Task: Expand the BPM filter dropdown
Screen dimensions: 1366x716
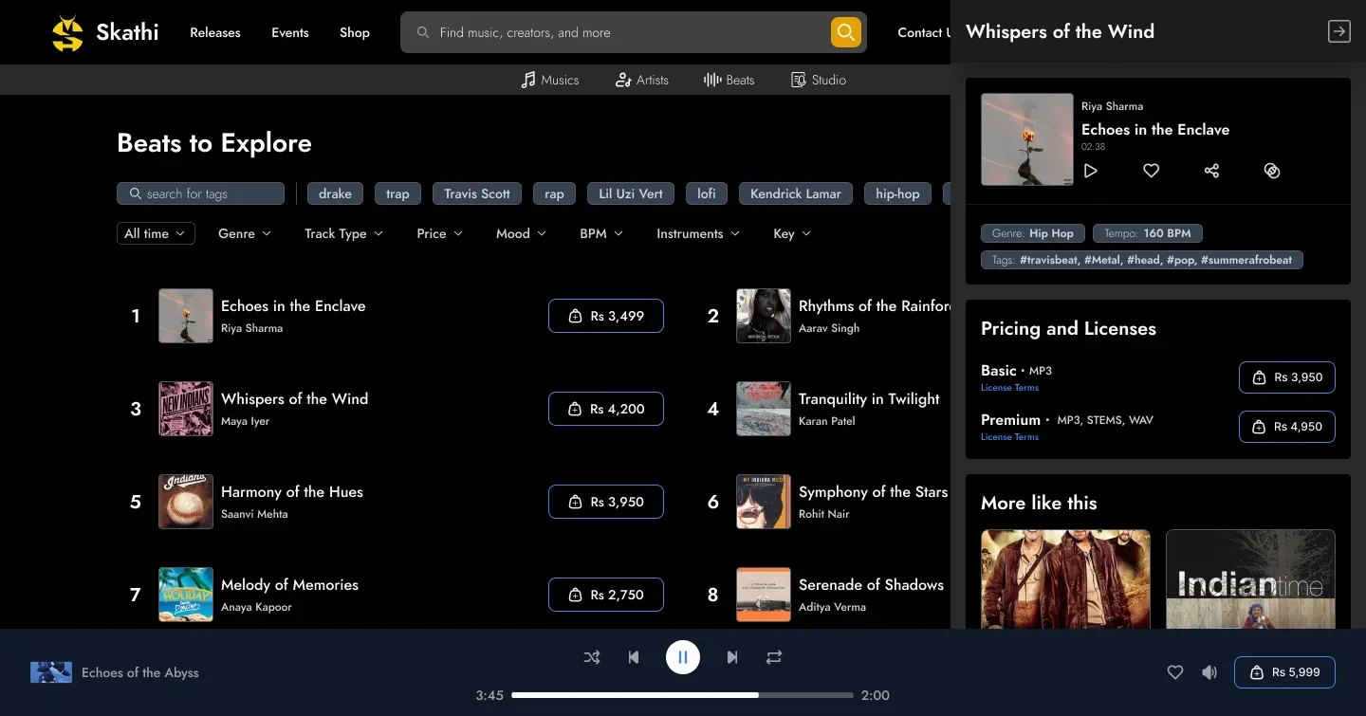Action: tap(601, 233)
